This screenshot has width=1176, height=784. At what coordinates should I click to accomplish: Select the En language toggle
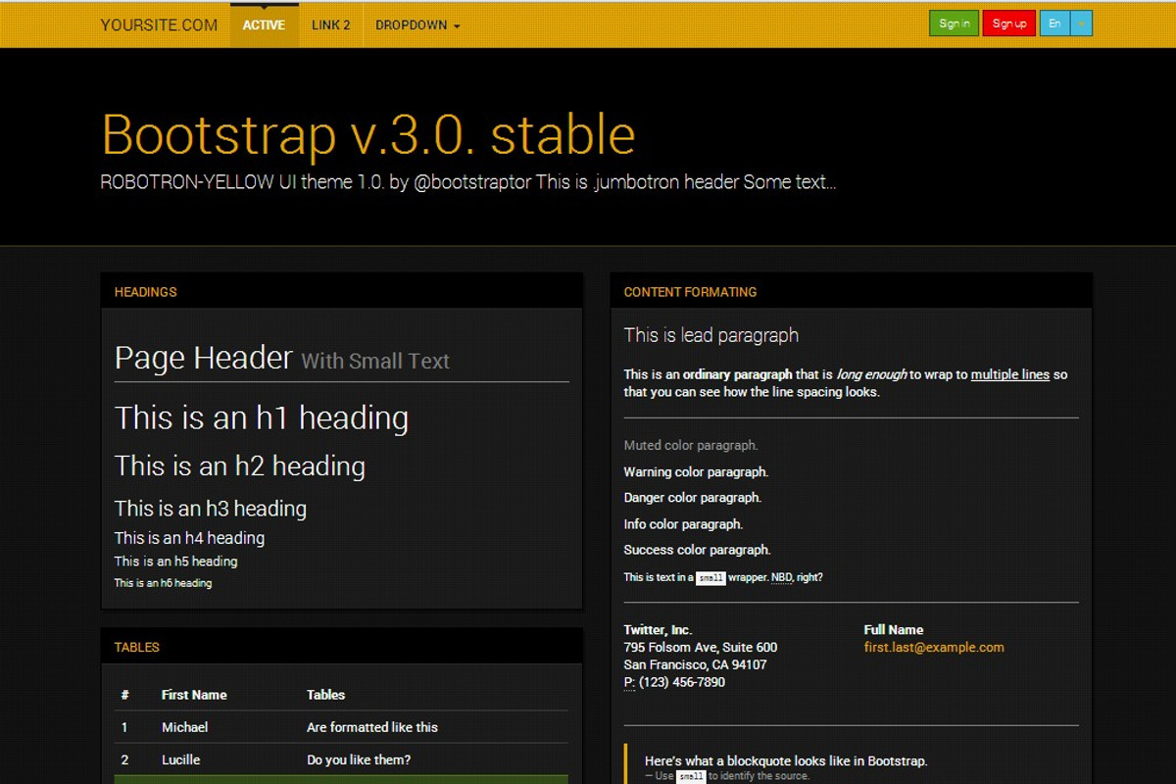coord(1054,22)
